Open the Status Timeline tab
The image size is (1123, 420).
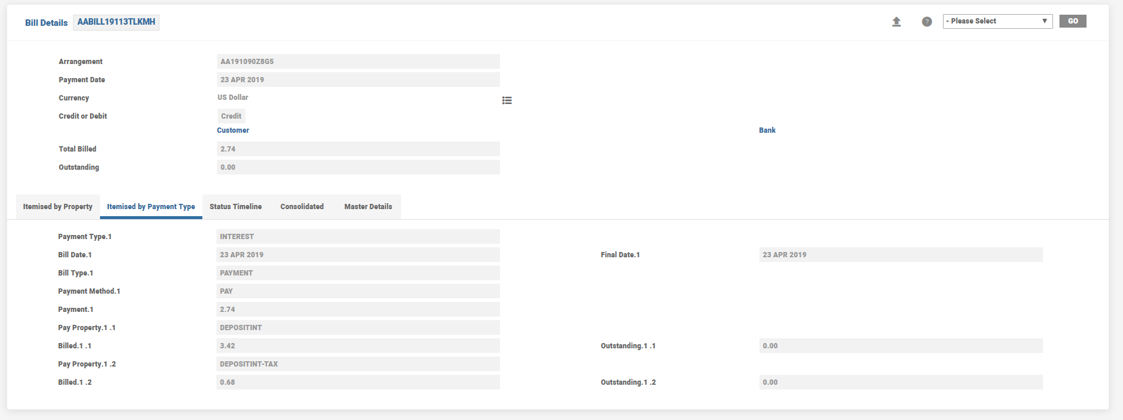tap(235, 207)
